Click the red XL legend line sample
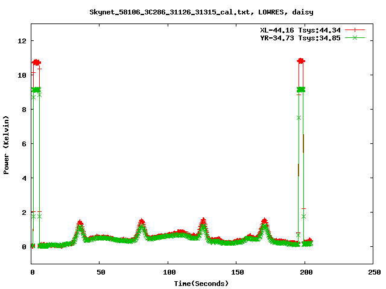The image size is (386, 289). [x=355, y=30]
